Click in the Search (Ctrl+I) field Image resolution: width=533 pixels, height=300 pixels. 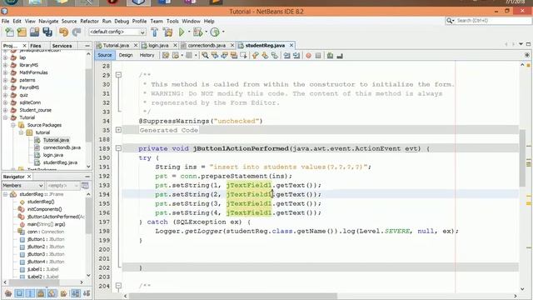point(493,21)
